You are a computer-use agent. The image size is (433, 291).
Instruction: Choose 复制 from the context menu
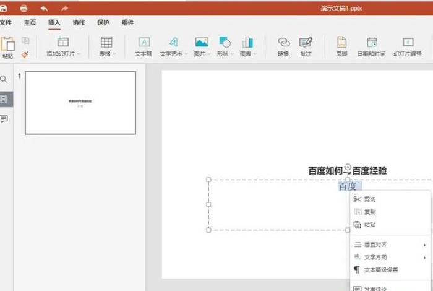pos(390,212)
